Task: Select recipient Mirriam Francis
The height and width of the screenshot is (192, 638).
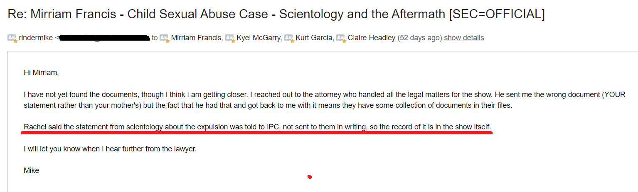Action: tap(197, 38)
